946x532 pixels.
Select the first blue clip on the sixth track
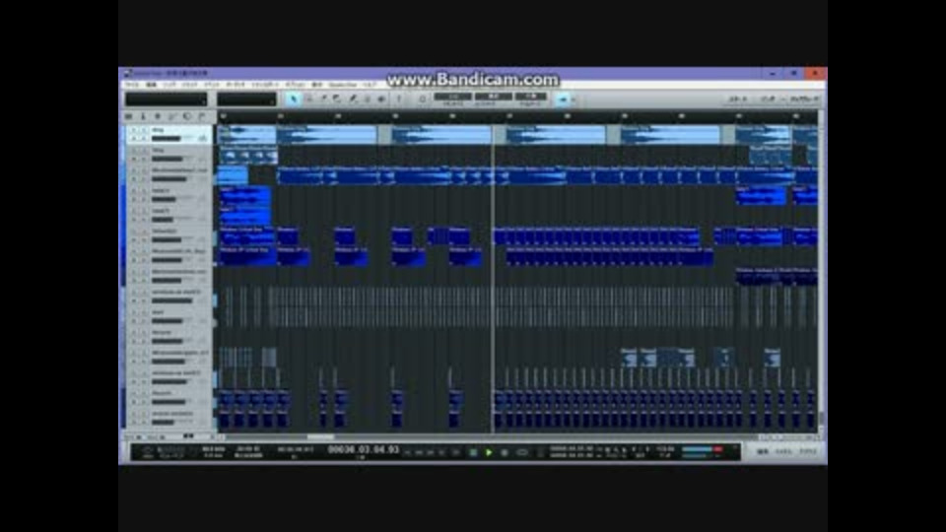(246, 235)
